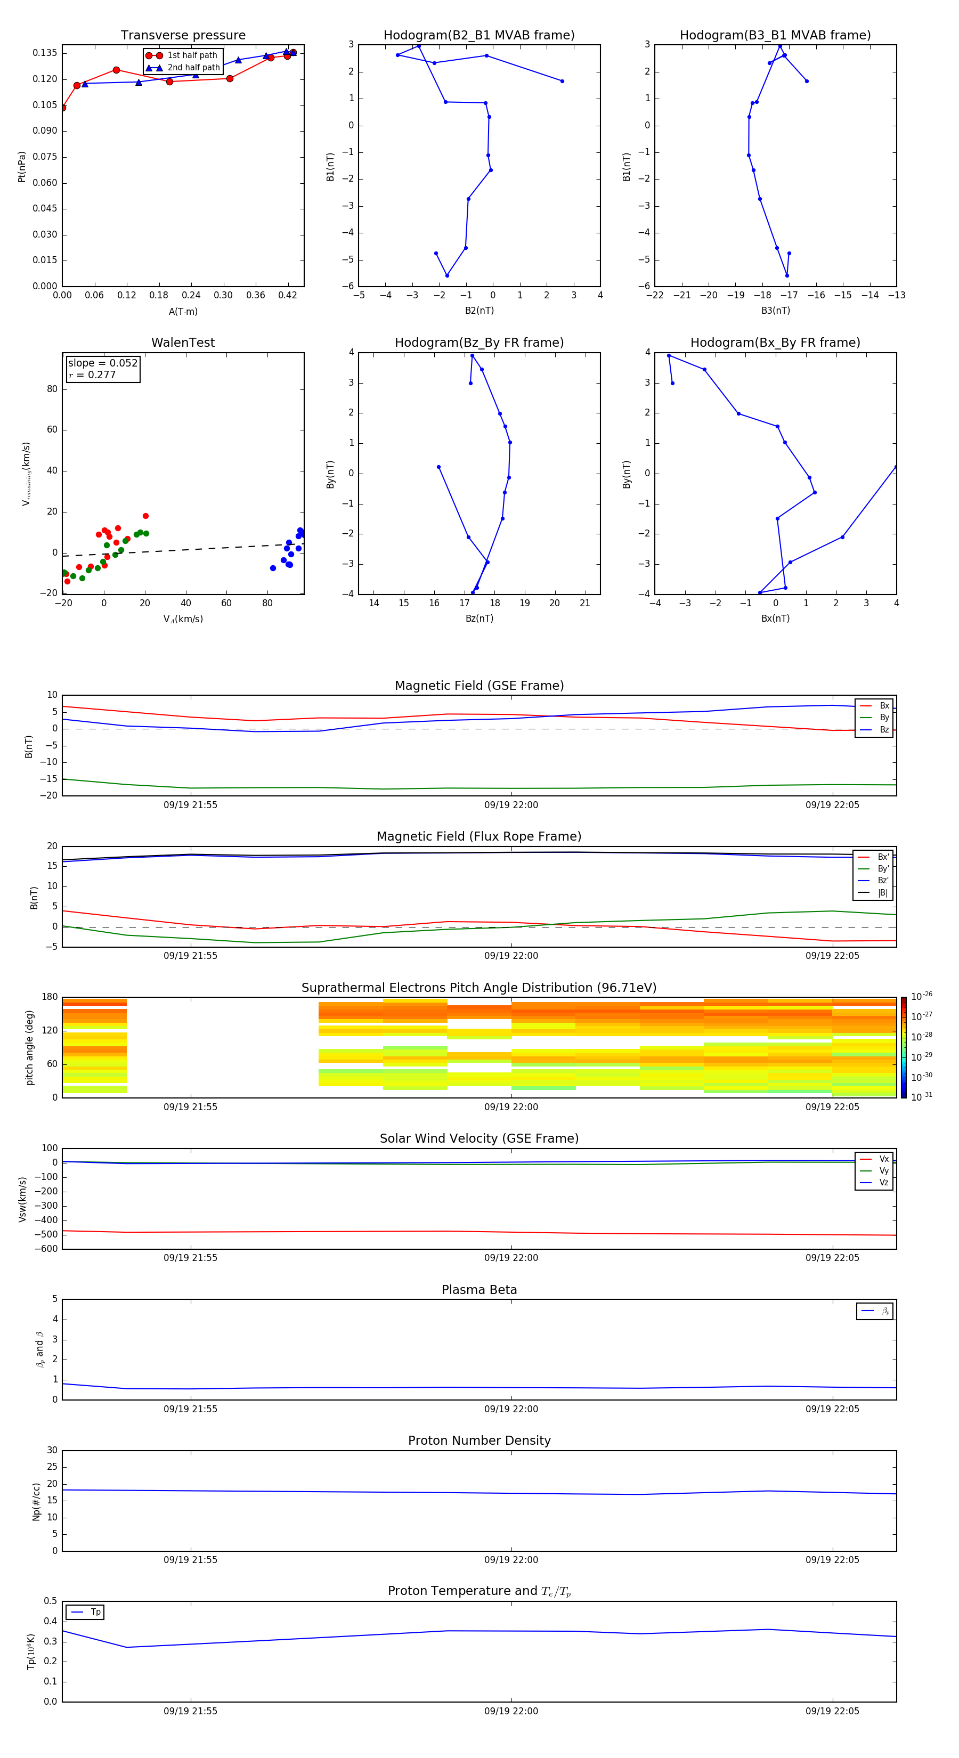Click '09/19 22:00' tick under GSE magnetic field

point(511,805)
